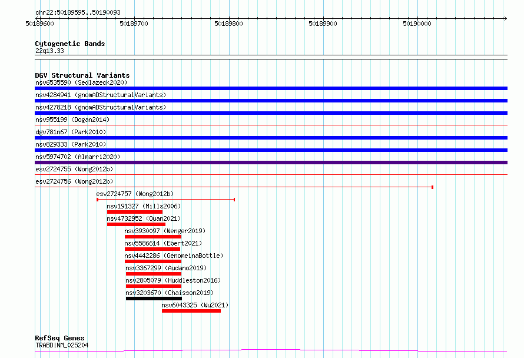Viewport: 524px width, 358px height.
Task: Click the black bar under nsv3203670
Action: tap(154, 299)
